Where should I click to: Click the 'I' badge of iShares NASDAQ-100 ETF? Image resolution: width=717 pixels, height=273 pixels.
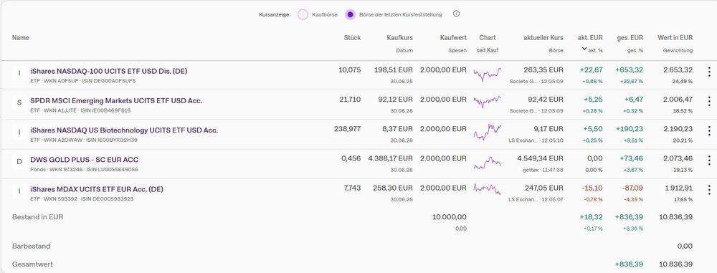19,73
